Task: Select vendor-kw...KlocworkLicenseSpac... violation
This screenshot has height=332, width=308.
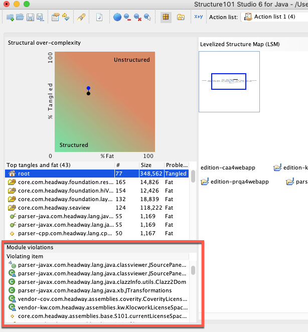Action: (97, 307)
